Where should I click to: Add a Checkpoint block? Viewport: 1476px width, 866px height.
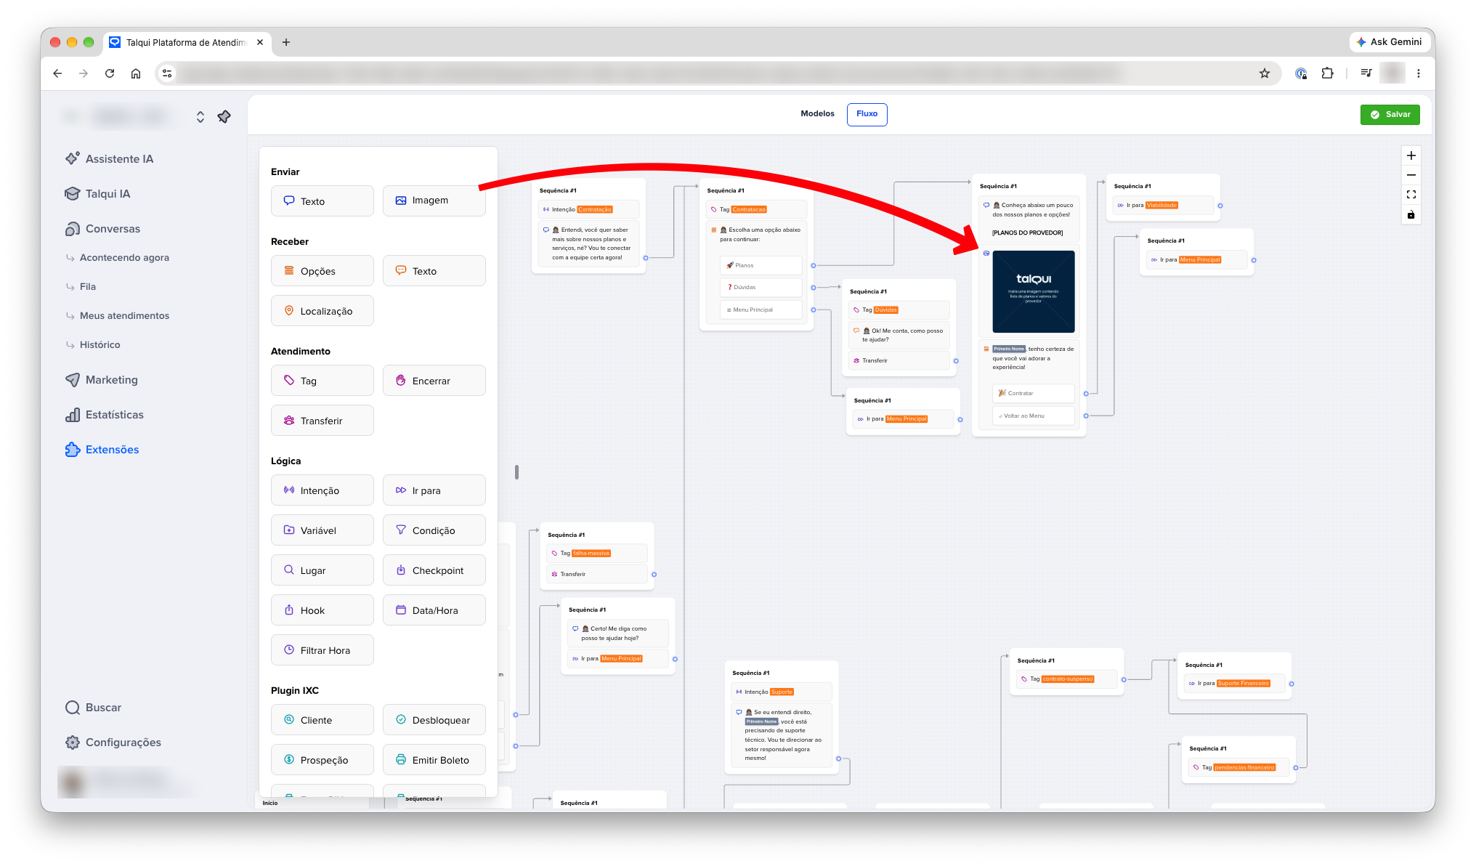pyautogui.click(x=434, y=570)
